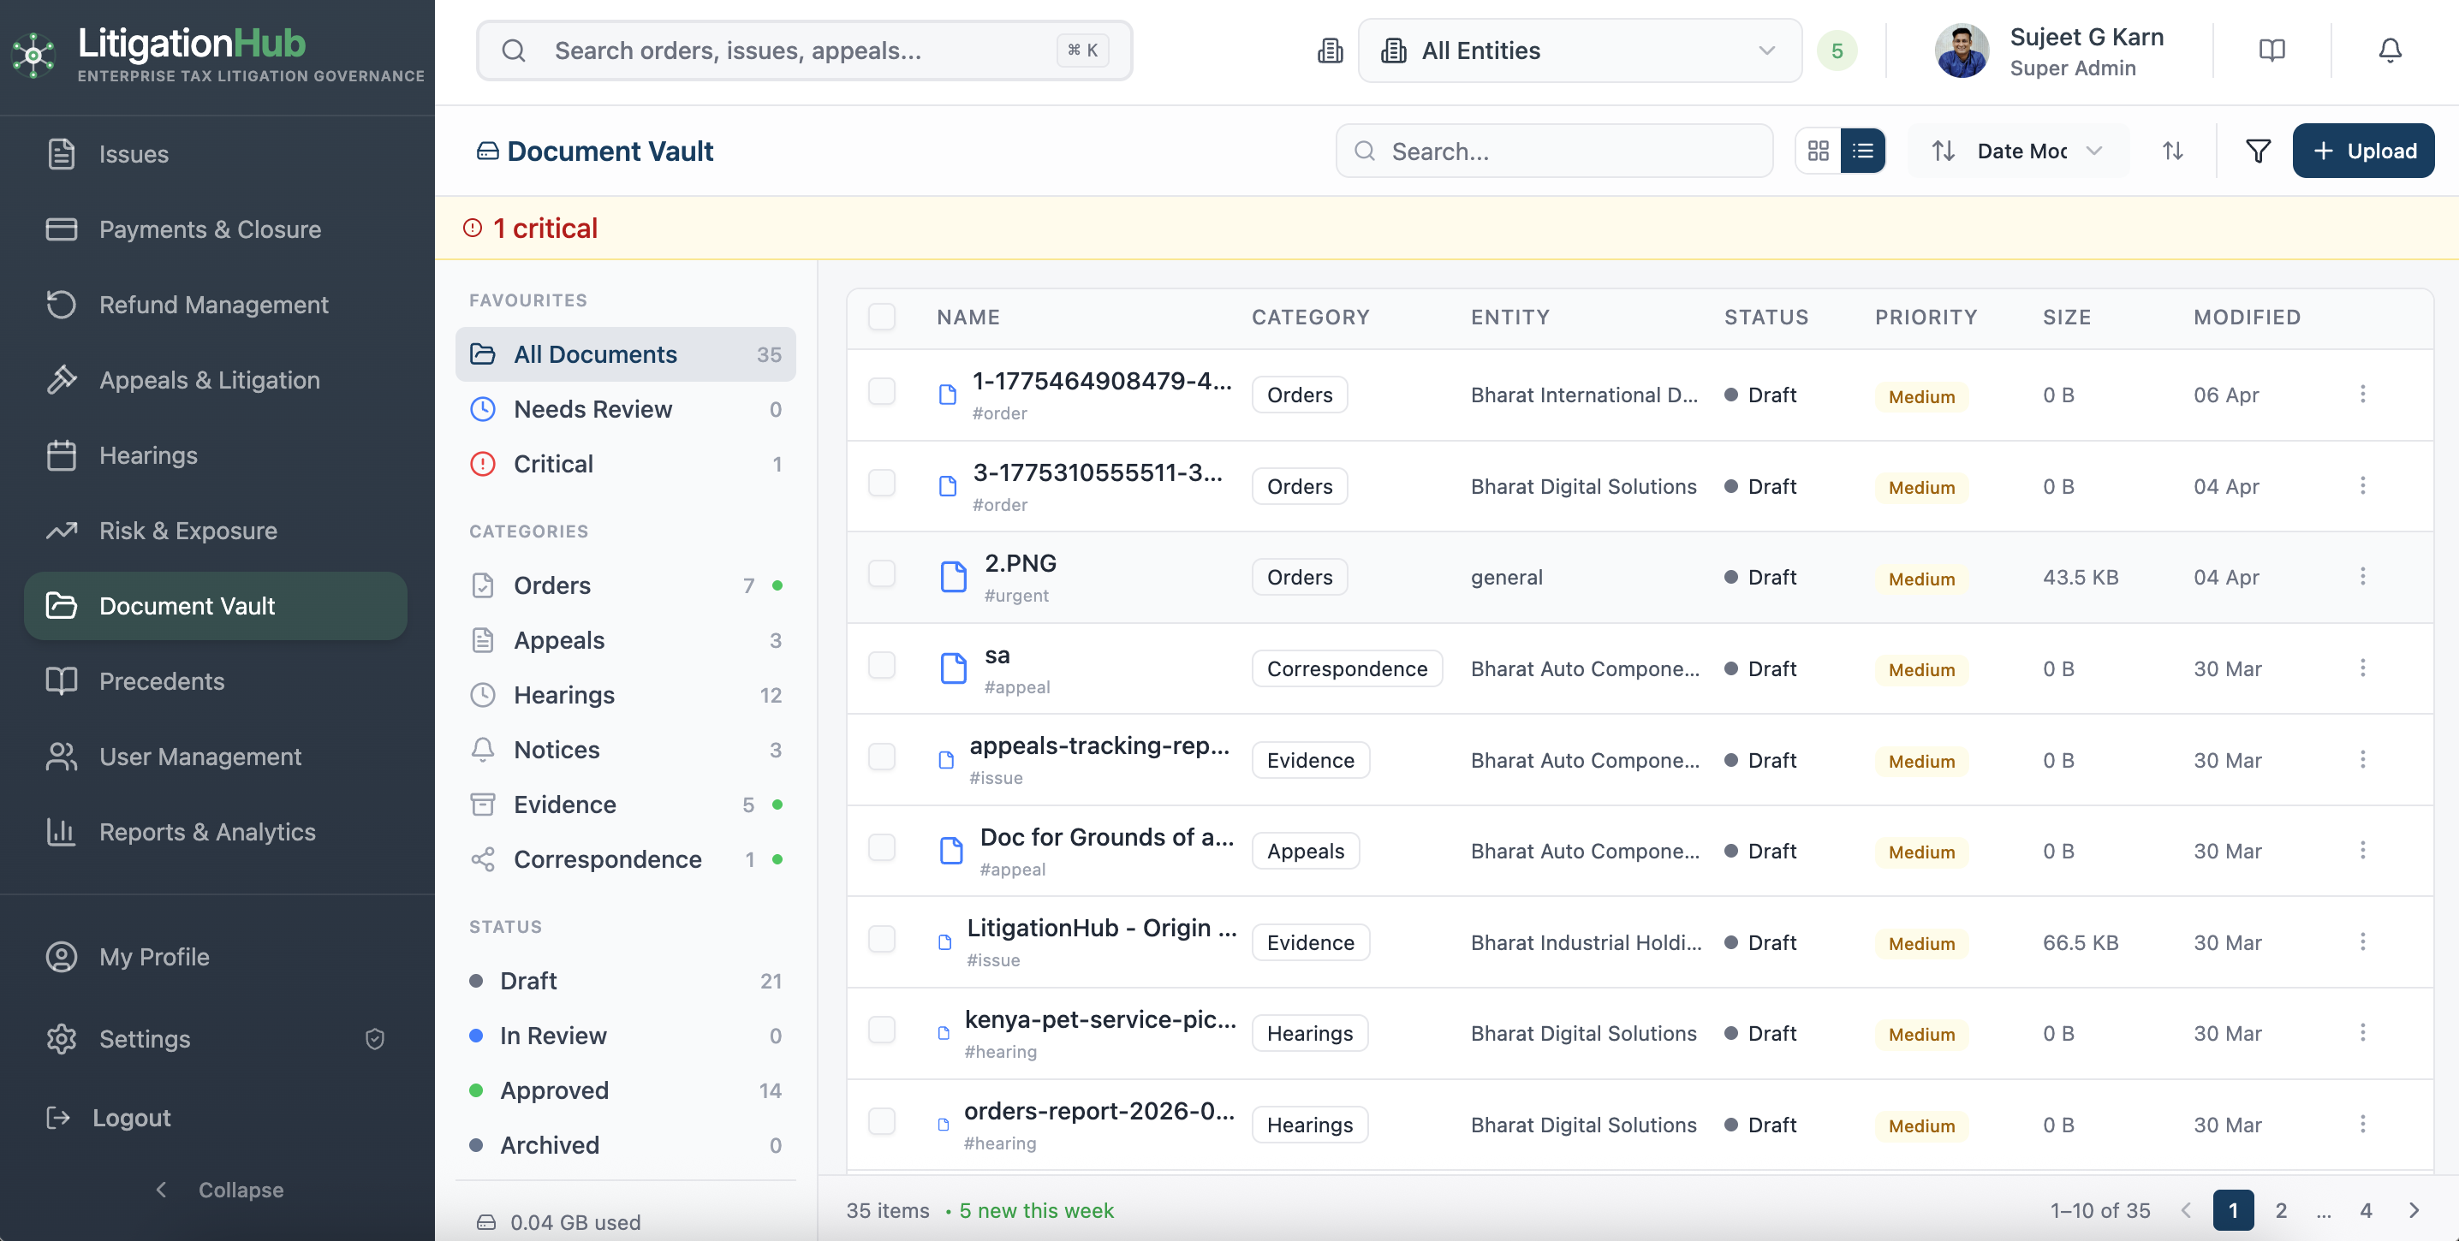
Task: Navigate to Payments & Closure
Action: tap(216, 230)
